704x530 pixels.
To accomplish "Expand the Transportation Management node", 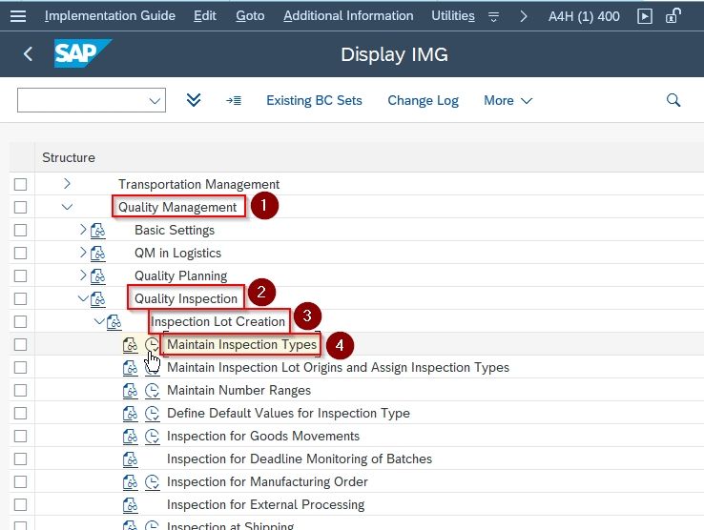I will [67, 184].
